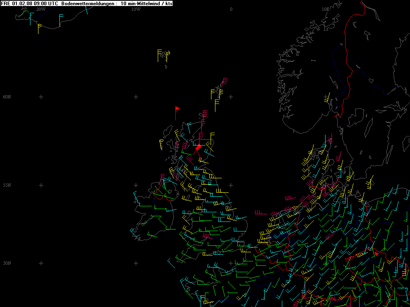Image resolution: width=410 pixels, height=307 pixels.
Task: Click the pink wind barb over Shetland
Action: 224,82
